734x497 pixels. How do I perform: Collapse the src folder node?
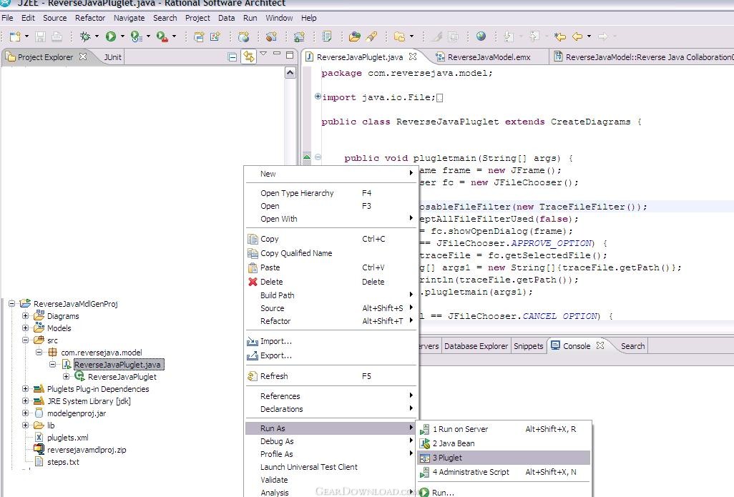coord(25,340)
